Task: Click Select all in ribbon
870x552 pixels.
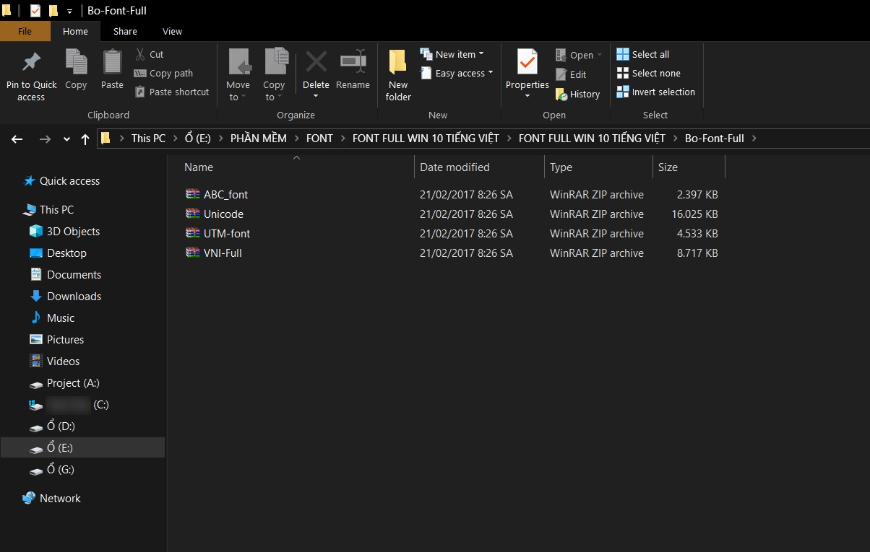Action: click(x=642, y=54)
